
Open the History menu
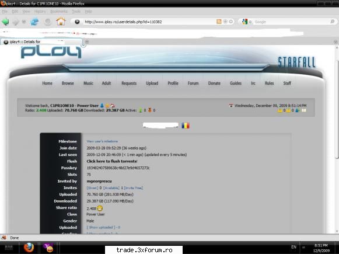click(x=40, y=12)
